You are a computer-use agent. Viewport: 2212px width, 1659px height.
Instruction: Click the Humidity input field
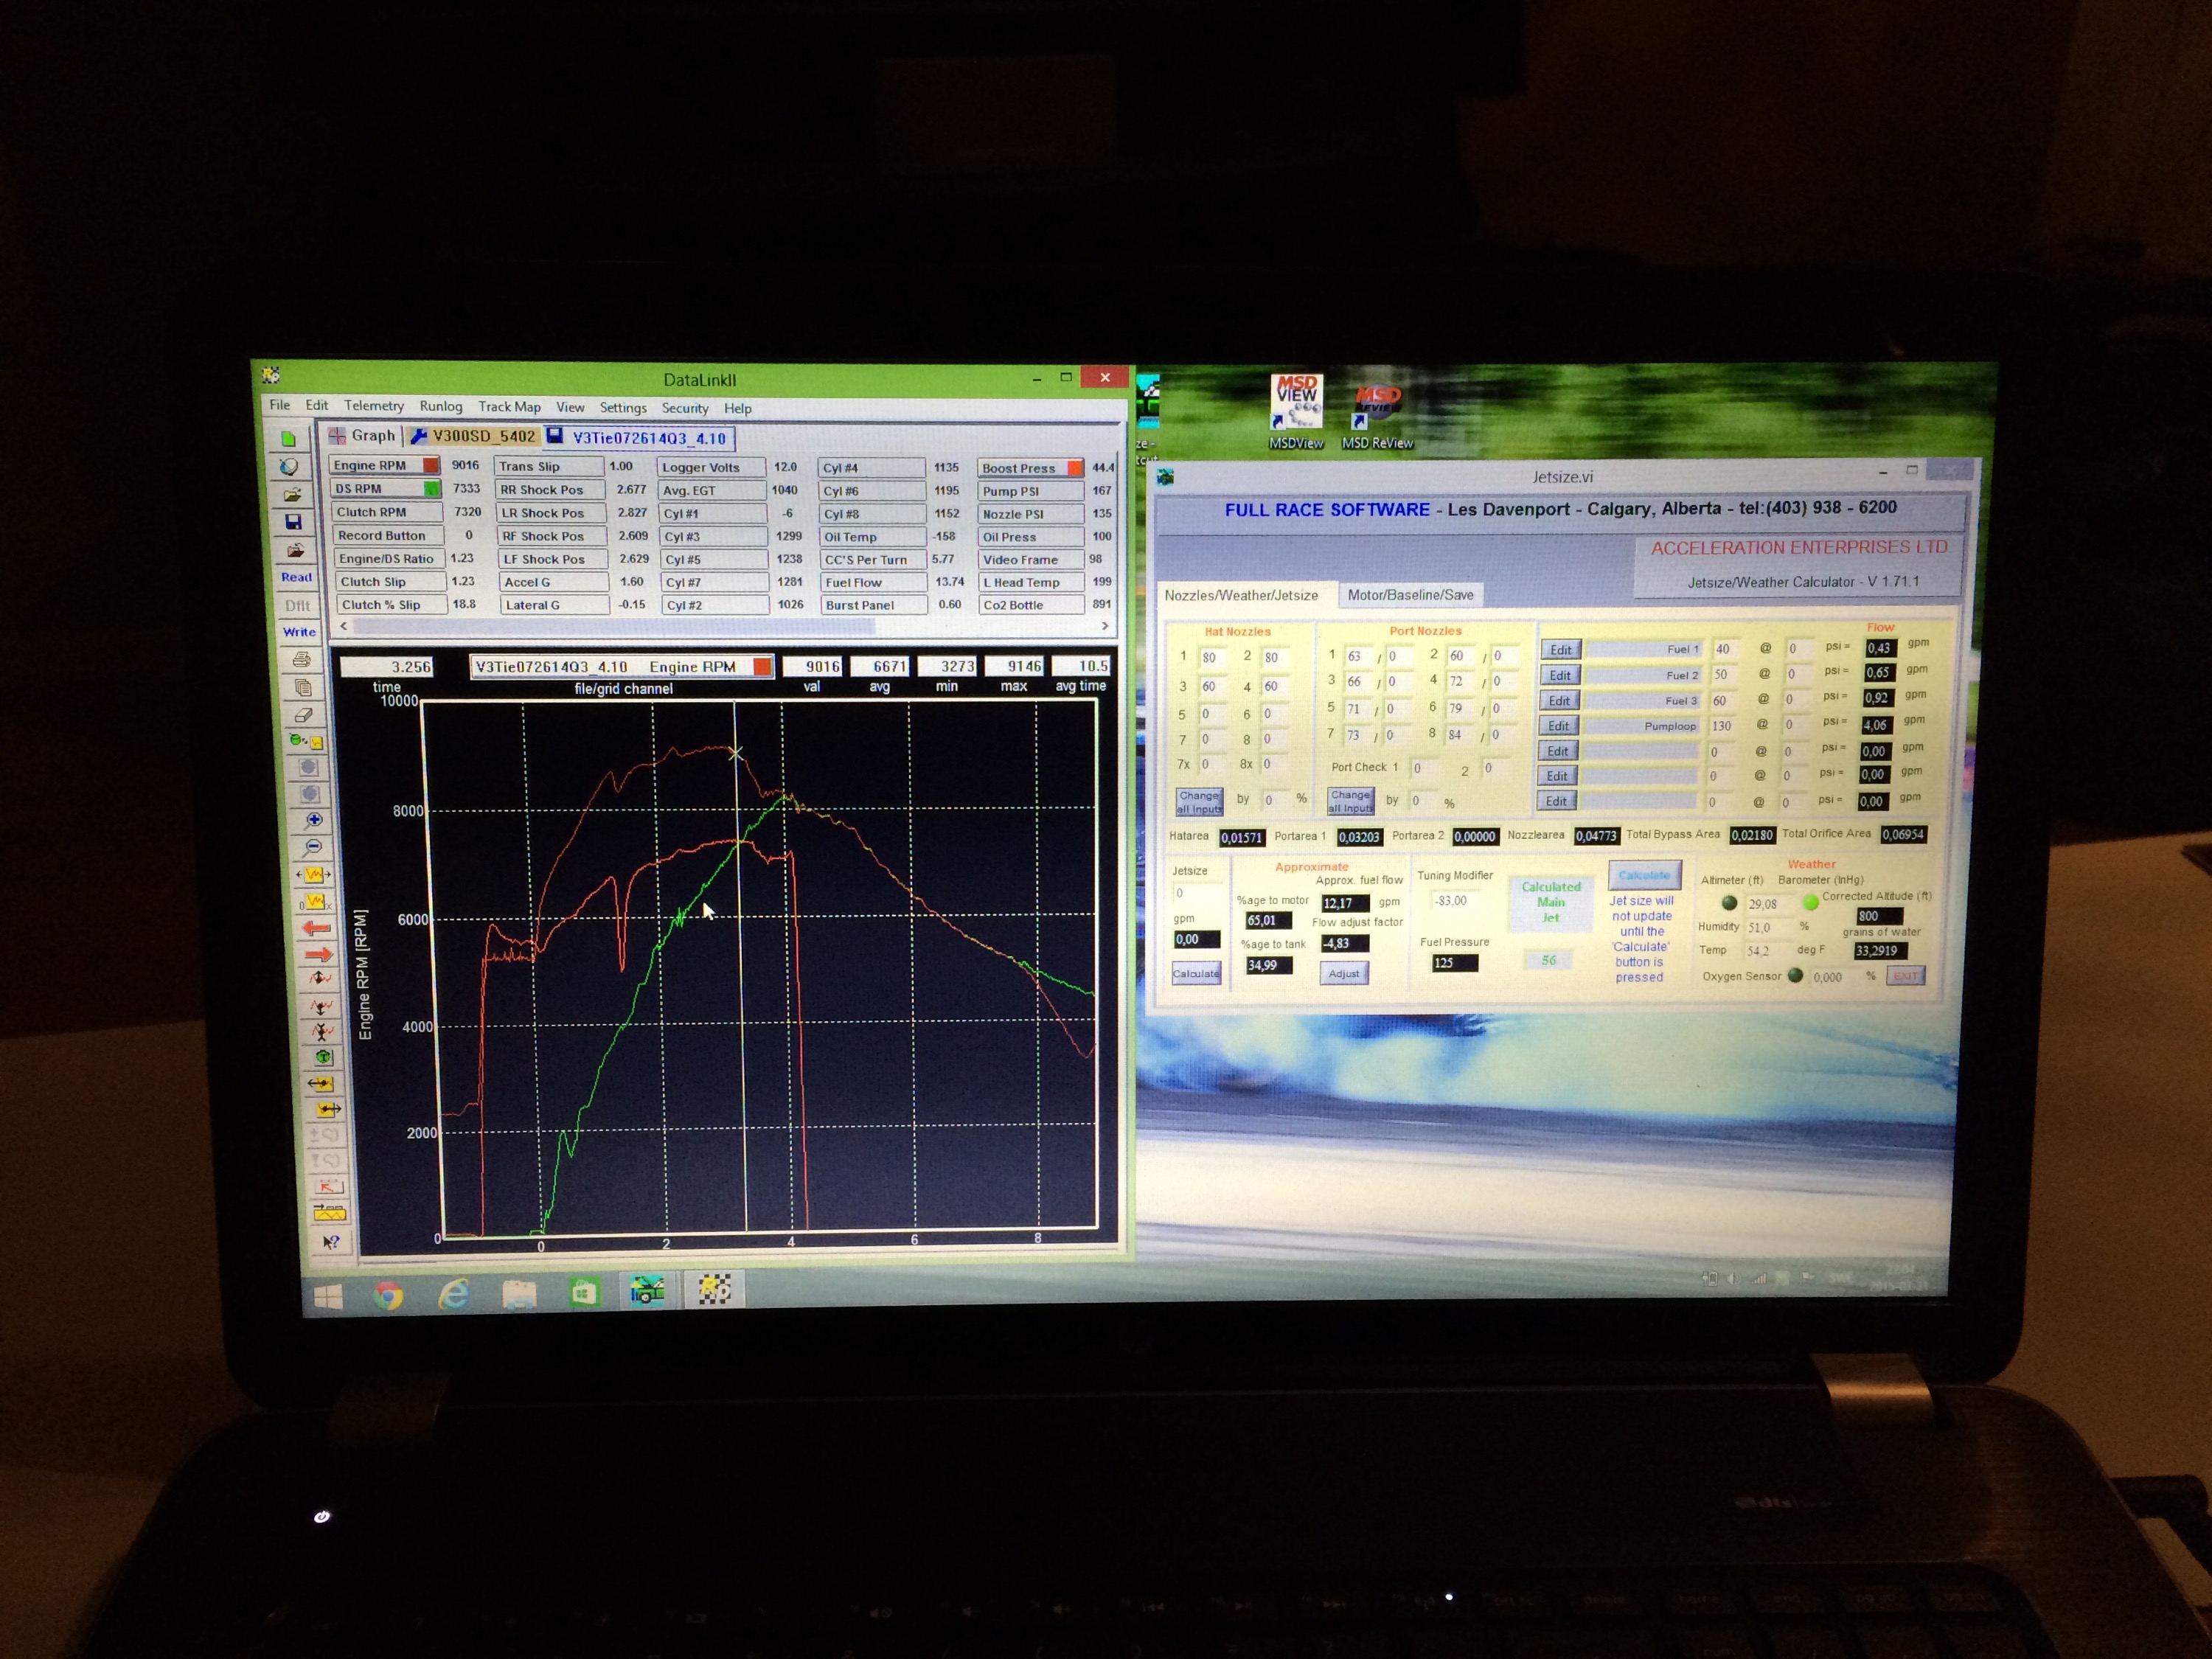(1769, 927)
